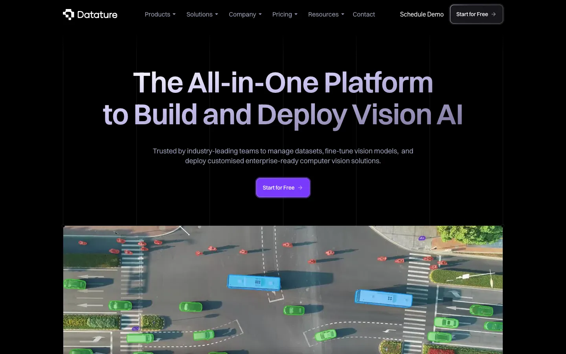Click the left blue highlighted bus in the video

point(254,282)
